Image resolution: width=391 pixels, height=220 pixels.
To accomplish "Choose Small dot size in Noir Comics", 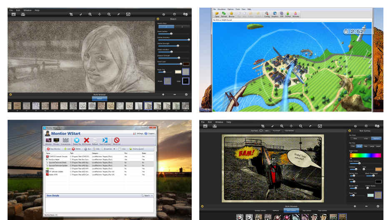I will click(x=359, y=146).
